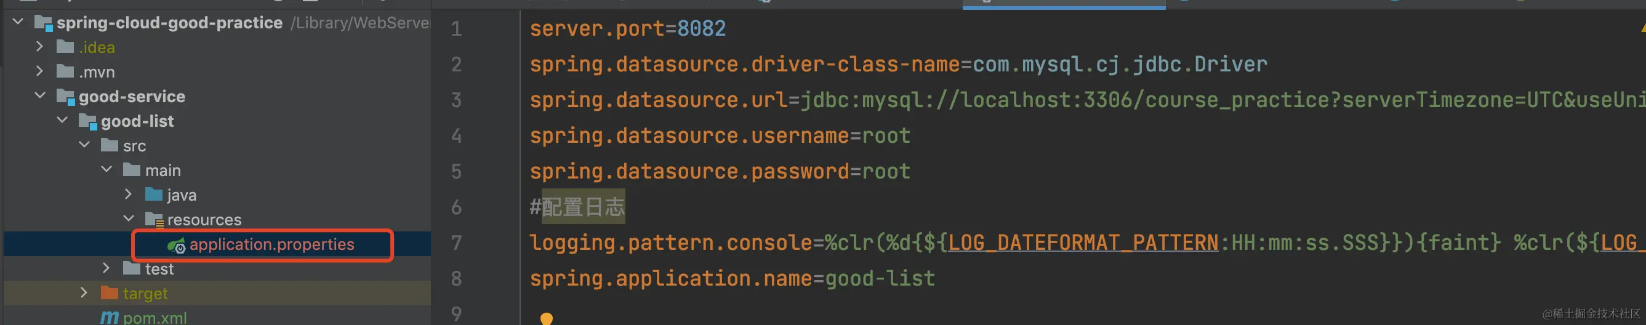Expand the test folder
1646x325 pixels.
(106, 268)
